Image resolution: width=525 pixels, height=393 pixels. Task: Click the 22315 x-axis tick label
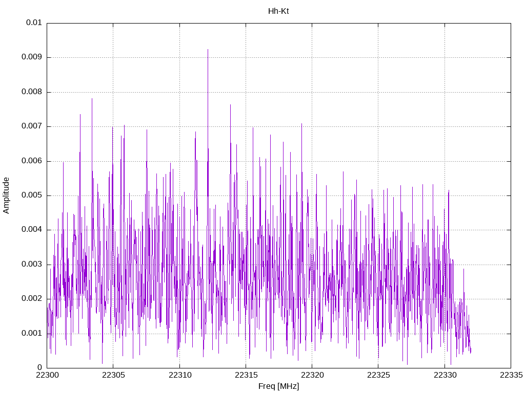pos(246,376)
